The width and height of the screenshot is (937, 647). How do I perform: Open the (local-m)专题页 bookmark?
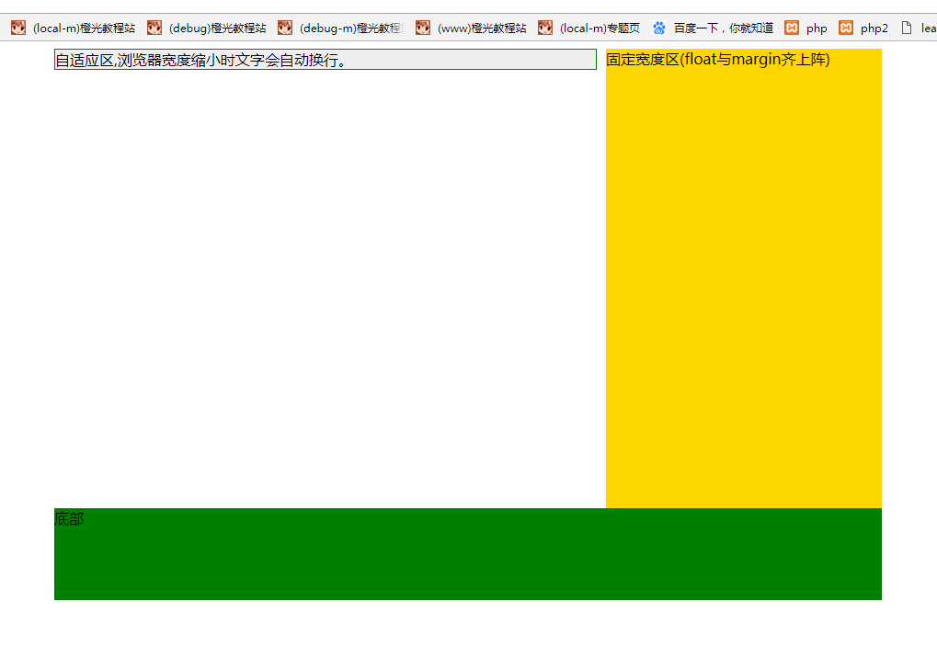pyautogui.click(x=589, y=28)
